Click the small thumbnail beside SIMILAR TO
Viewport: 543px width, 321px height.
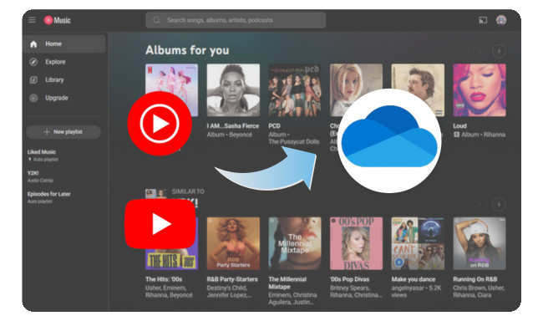tap(155, 193)
